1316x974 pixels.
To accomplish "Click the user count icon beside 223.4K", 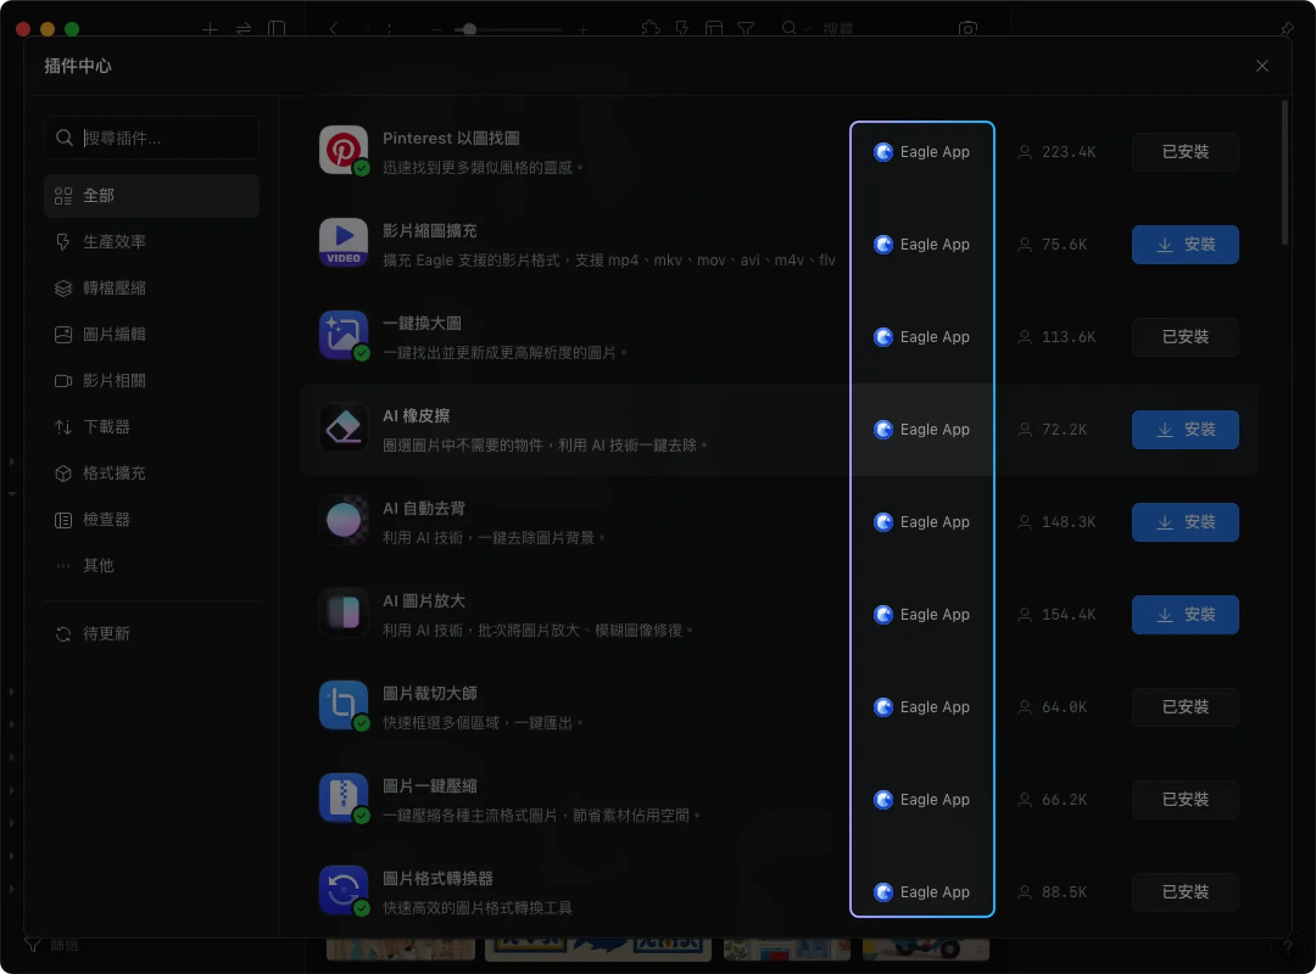I will tap(1025, 152).
